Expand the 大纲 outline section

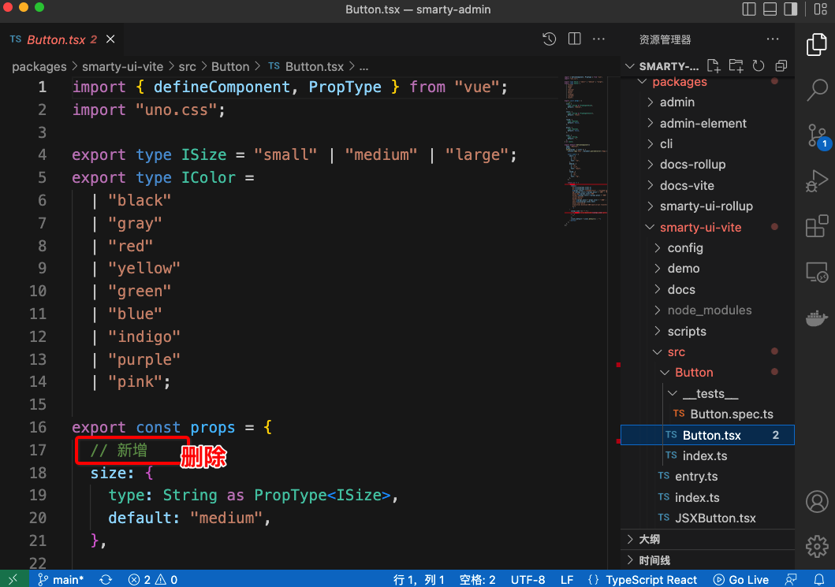click(649, 539)
